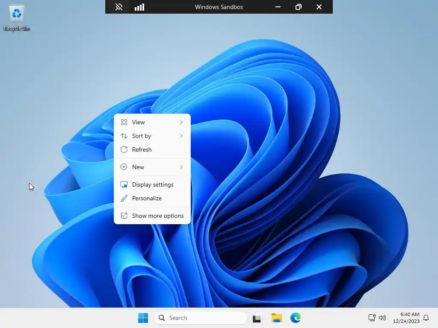
Task: Expand the chevron next to Sort by
Action: click(x=181, y=136)
